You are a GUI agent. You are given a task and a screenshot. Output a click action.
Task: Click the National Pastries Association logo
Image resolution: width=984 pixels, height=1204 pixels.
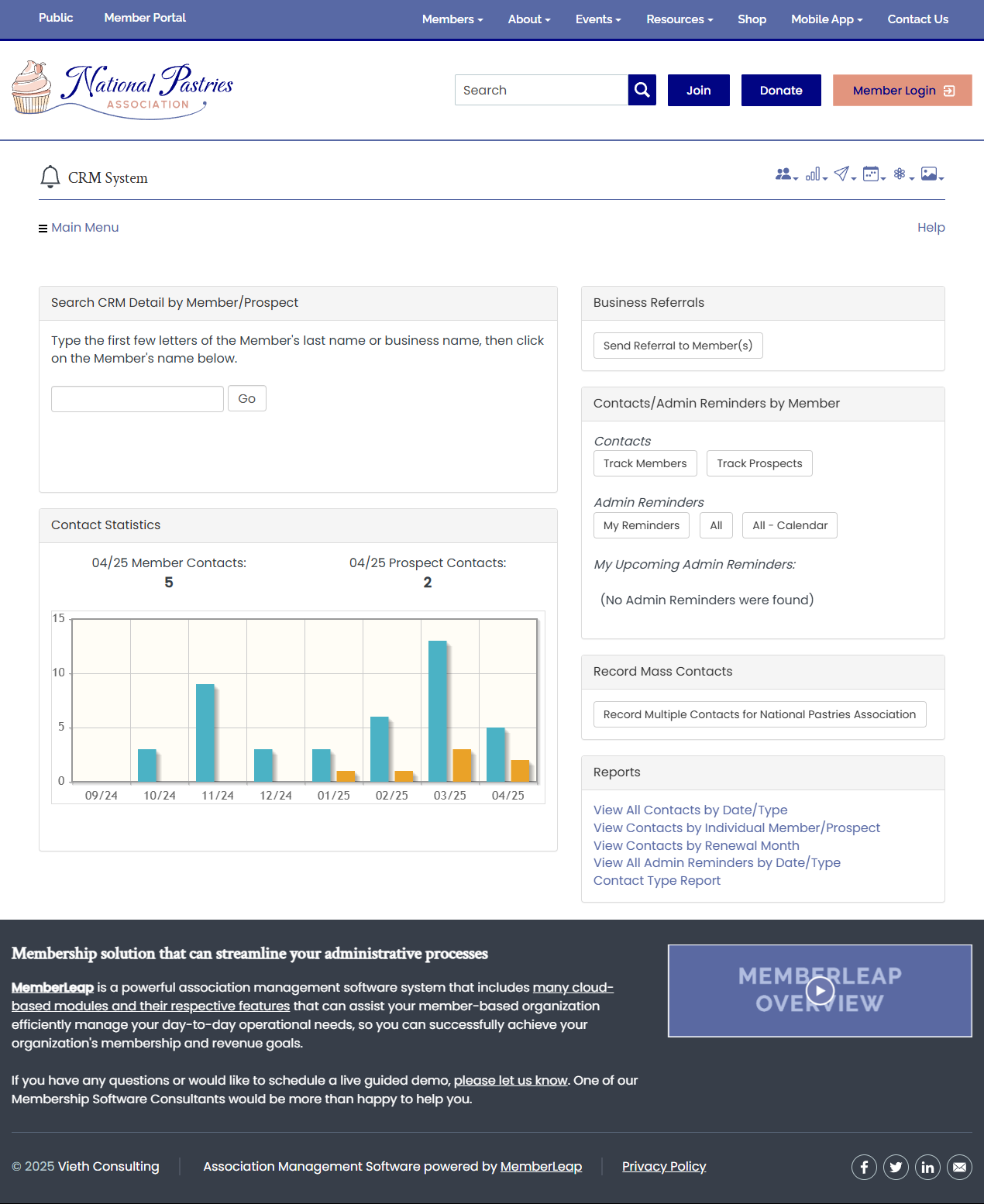tap(122, 90)
